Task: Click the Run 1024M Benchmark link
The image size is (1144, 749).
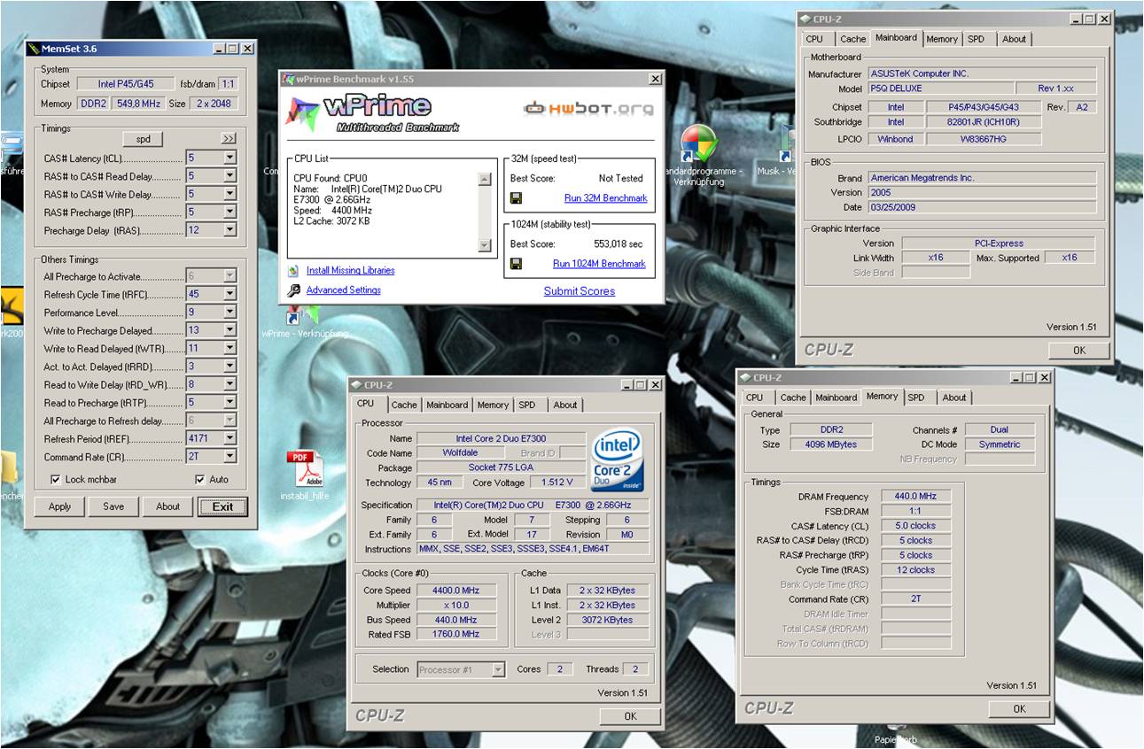Action: click(599, 264)
